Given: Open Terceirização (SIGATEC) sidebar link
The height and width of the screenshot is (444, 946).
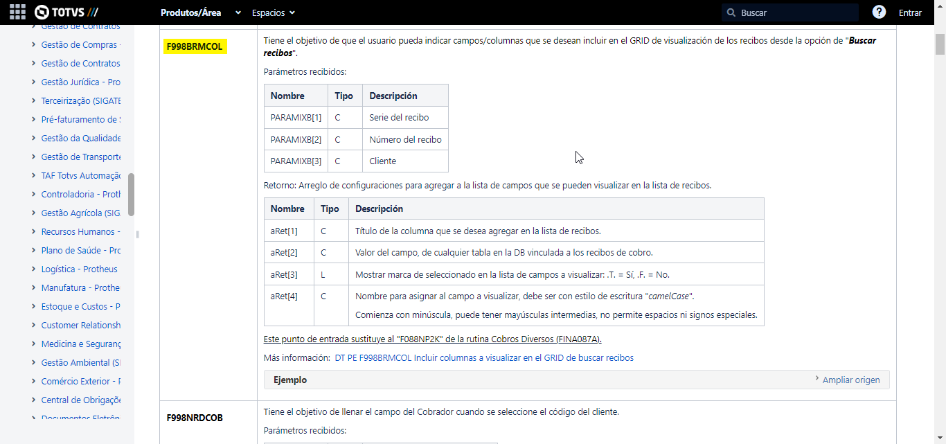Looking at the screenshot, I should click(x=81, y=101).
